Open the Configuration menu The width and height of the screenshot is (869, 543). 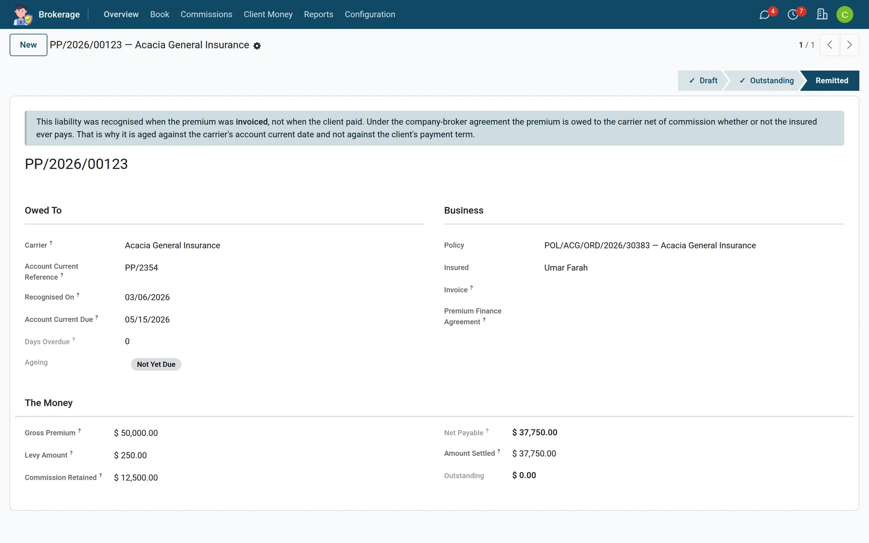pos(370,14)
